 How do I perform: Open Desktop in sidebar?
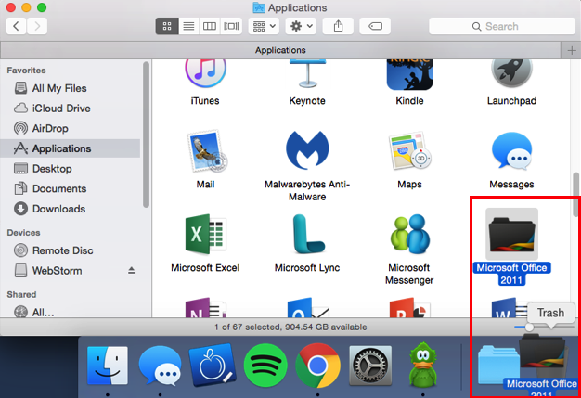click(x=71, y=169)
